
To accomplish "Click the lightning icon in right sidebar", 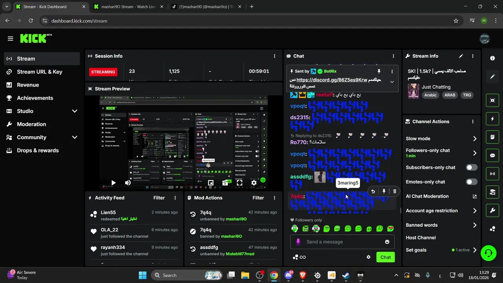I will [492, 119].
